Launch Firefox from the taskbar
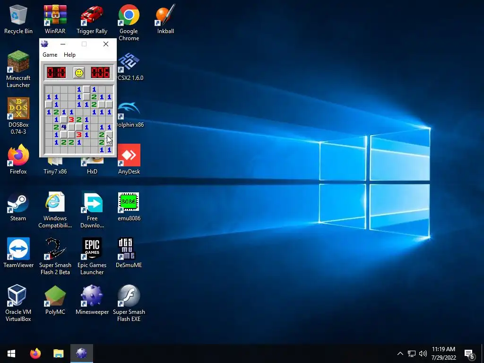484x363 pixels. pyautogui.click(x=35, y=354)
